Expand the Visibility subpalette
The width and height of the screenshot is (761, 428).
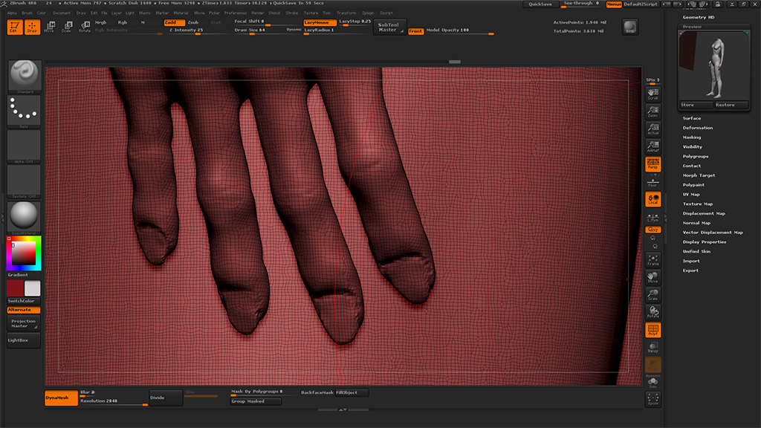coord(693,147)
